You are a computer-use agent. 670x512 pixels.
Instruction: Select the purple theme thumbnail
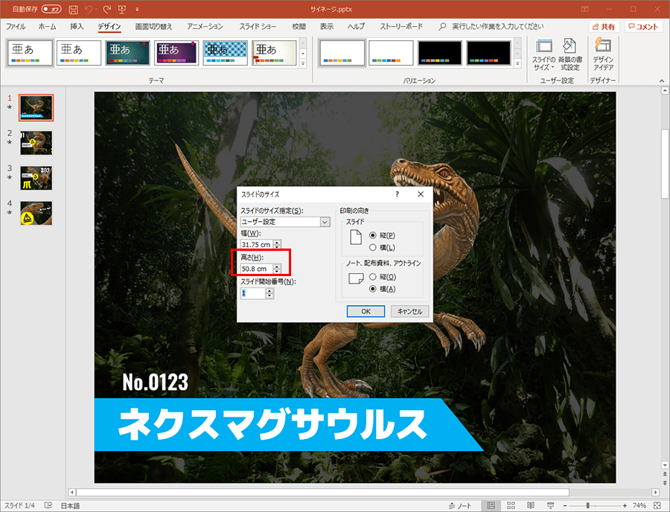(x=176, y=53)
